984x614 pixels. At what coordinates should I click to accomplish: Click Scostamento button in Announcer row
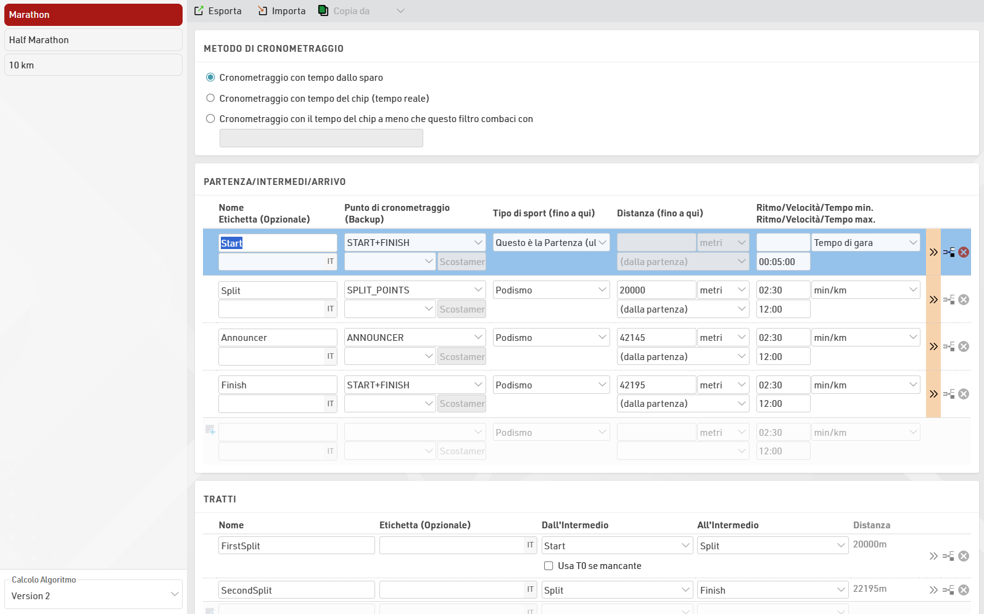point(461,357)
